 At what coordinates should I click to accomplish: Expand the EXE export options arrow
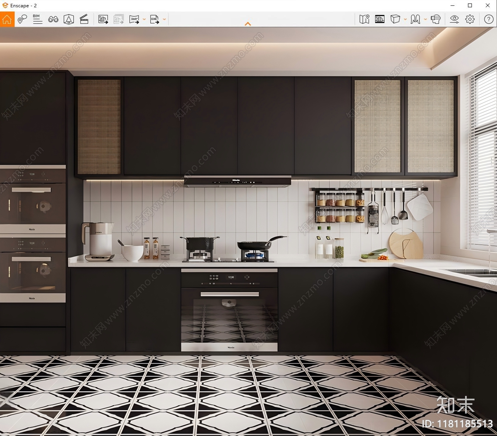tap(164, 19)
